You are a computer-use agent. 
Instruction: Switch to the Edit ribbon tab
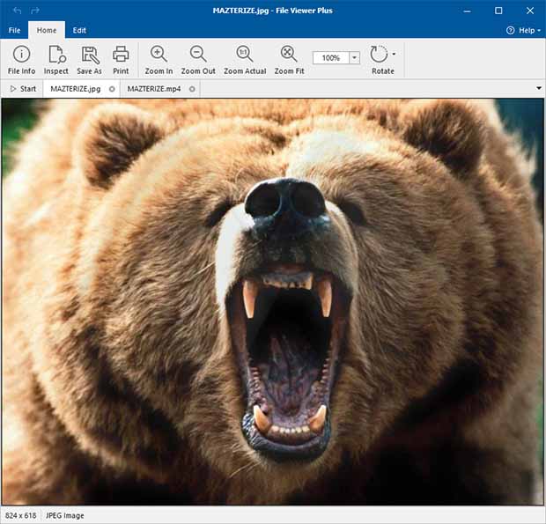click(79, 30)
